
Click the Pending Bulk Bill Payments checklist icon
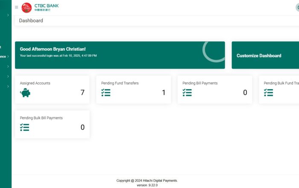[25, 127]
